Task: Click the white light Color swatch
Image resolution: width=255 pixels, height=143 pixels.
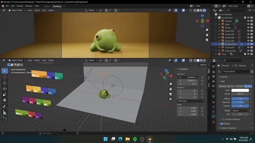Action: click(240, 90)
